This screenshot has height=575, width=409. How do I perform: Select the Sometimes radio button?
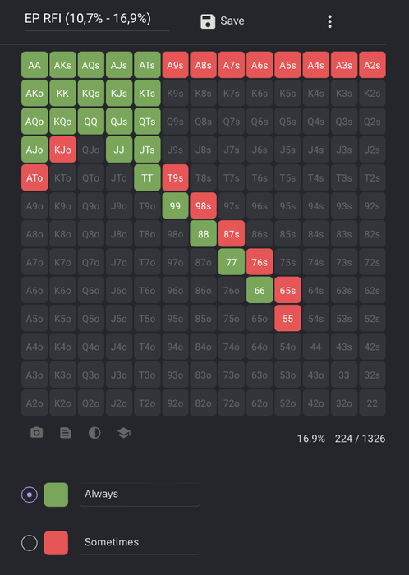tap(30, 543)
